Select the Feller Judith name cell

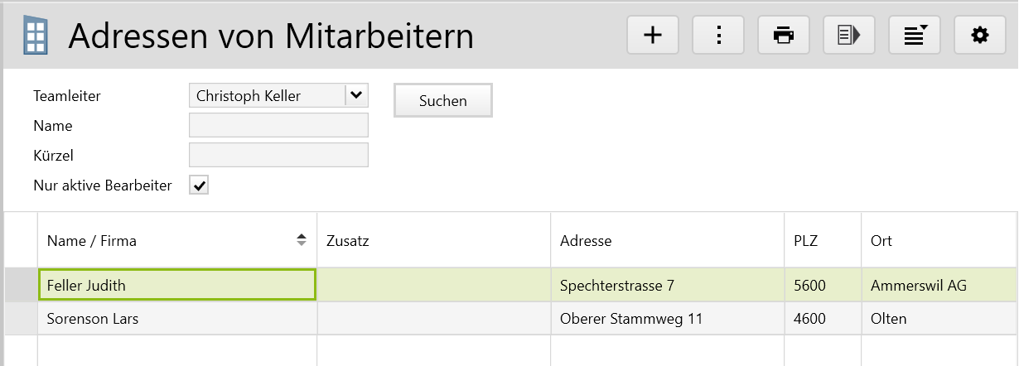click(x=176, y=286)
